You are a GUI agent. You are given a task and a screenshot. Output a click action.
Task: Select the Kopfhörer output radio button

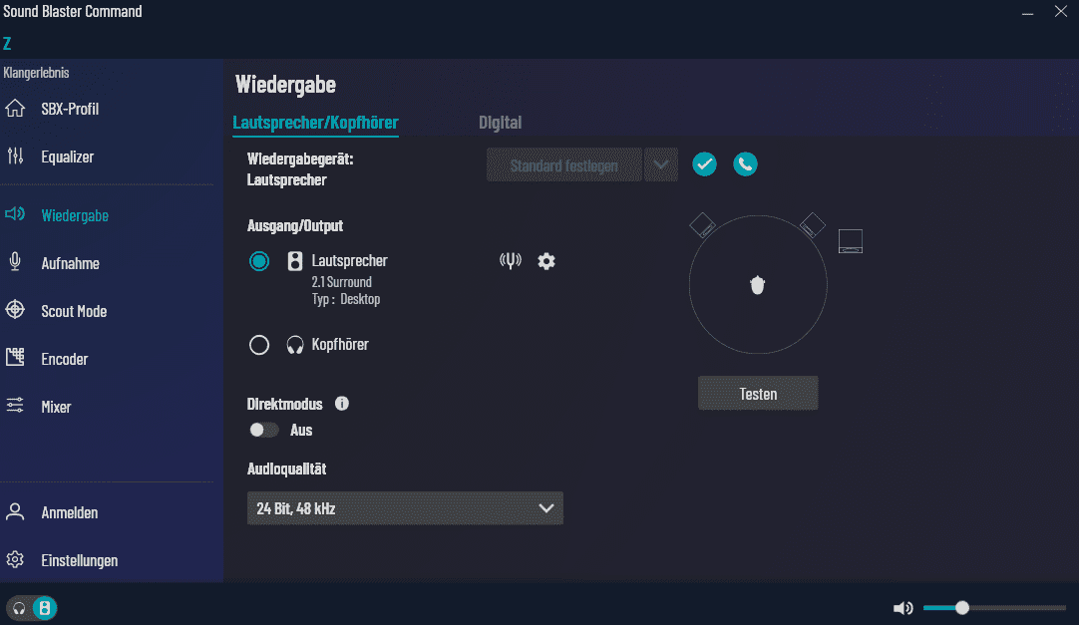pos(259,345)
